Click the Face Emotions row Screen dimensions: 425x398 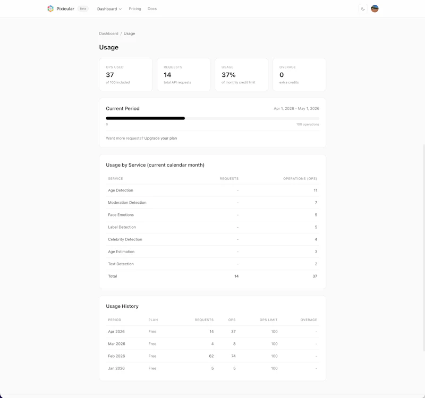pos(212,215)
